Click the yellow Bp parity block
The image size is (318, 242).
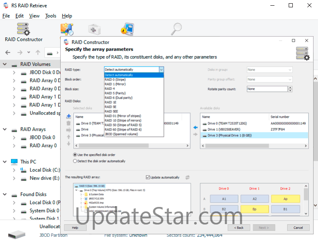[254, 209]
